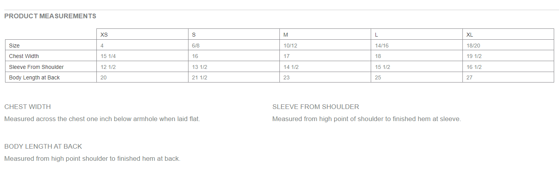Click the CHEST WIDTH description heading

coord(27,107)
